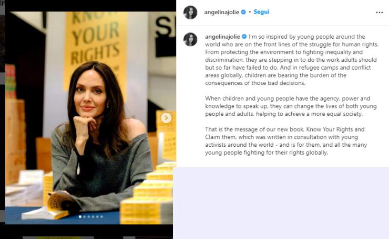Jump to the third carousel dot
Viewport: 389px width, 239px height.
[x=88, y=217]
